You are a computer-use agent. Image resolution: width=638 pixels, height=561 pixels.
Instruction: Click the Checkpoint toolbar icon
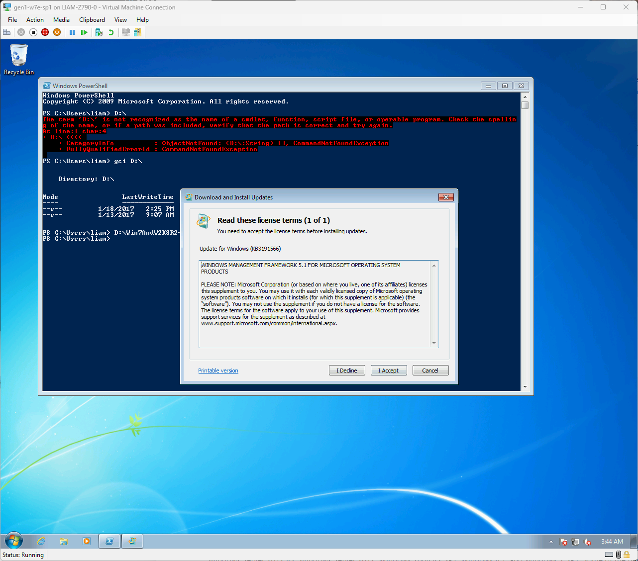[x=99, y=32]
